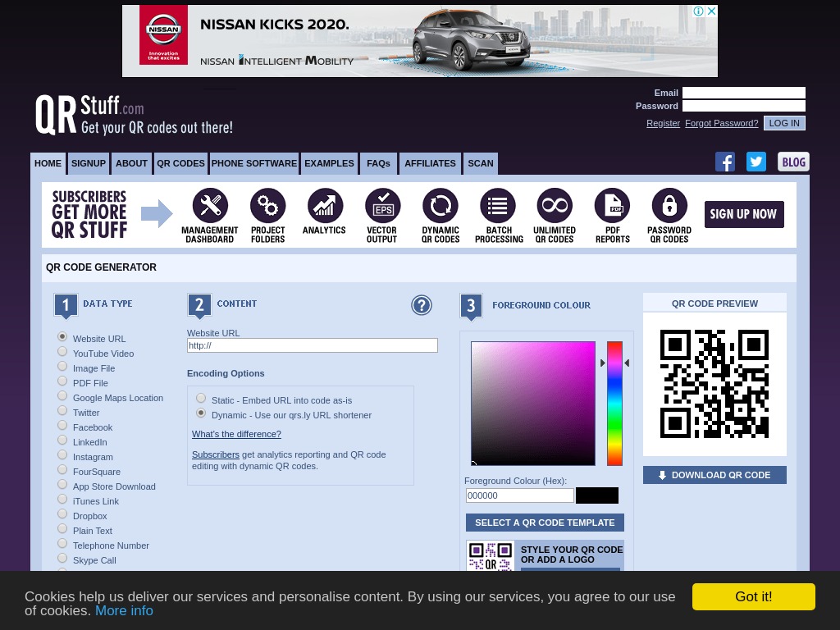Click the Content help question mark icon
The width and height of the screenshot is (840, 630).
pos(422,305)
